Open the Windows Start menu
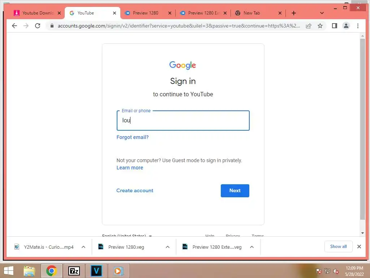The image size is (370, 278). point(9,271)
